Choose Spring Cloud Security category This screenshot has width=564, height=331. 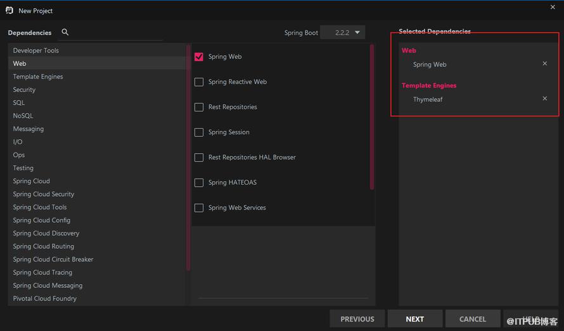point(96,194)
